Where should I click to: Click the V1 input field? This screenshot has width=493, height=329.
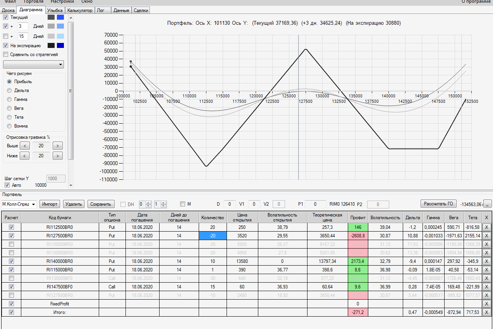pos(254,204)
